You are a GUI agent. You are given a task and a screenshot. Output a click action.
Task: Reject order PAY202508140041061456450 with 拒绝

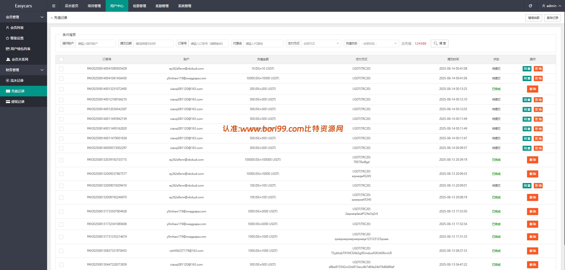click(x=538, y=78)
